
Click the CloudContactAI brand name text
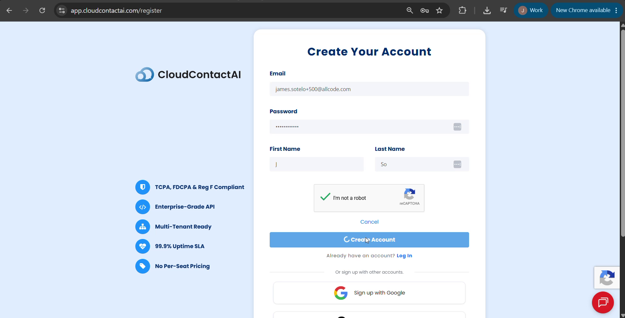click(199, 74)
